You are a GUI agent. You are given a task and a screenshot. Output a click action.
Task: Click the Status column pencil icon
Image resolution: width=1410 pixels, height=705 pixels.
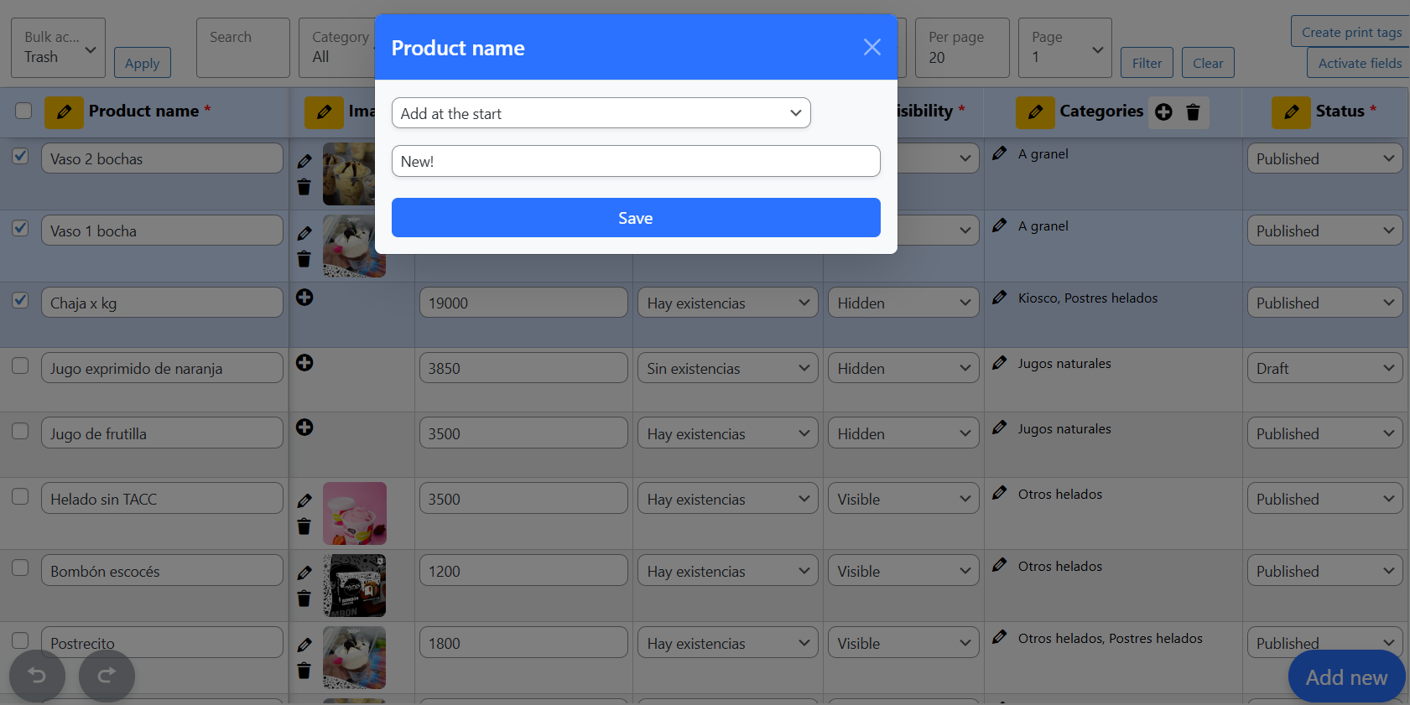pos(1291,111)
